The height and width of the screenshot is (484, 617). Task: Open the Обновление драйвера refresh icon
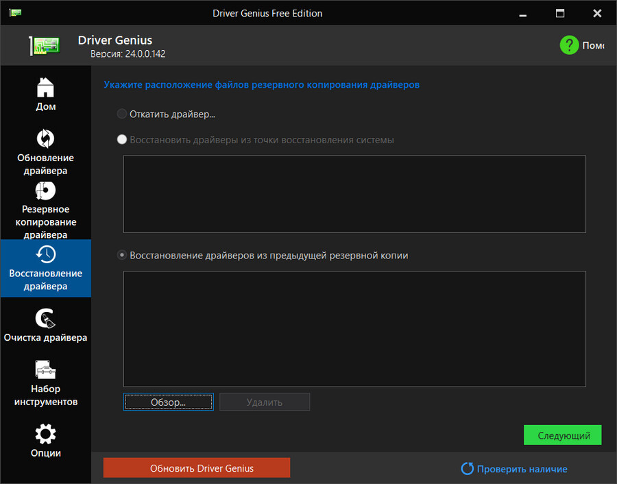[x=46, y=138]
